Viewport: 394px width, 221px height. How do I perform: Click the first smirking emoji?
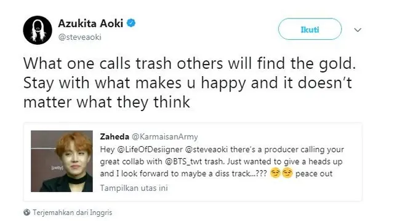point(275,173)
